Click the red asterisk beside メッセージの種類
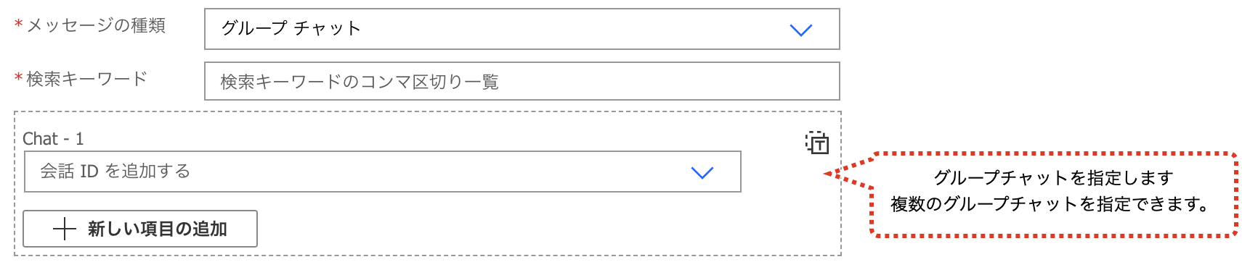This screenshot has height=262, width=1242. (19, 24)
